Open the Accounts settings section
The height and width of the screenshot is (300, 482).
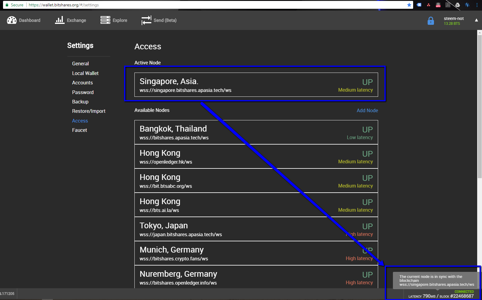pos(82,83)
